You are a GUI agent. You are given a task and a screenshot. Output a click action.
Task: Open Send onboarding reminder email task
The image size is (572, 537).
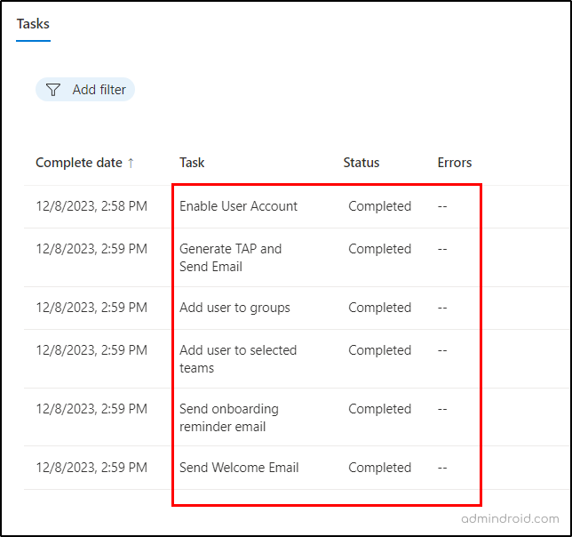pyautogui.click(x=228, y=418)
